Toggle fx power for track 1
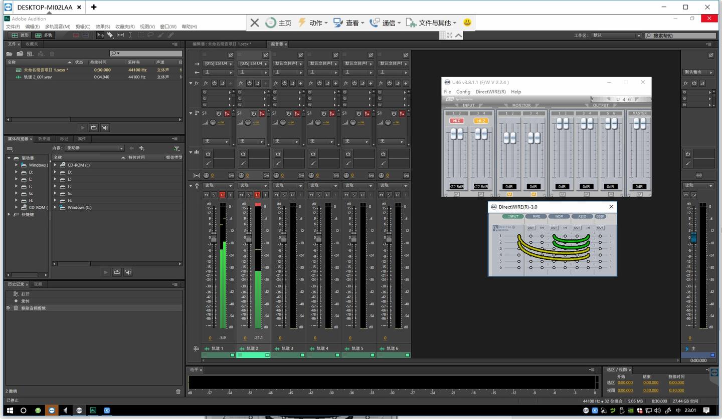The width and height of the screenshot is (722, 419). (214, 83)
